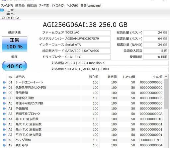Click status icon for row 05 代替処理済のセクタ数
This screenshot has height=148, width=170.
coord(4,88)
